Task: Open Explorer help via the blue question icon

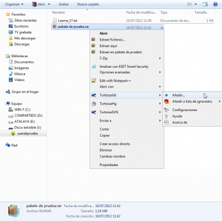Action: [215, 4]
